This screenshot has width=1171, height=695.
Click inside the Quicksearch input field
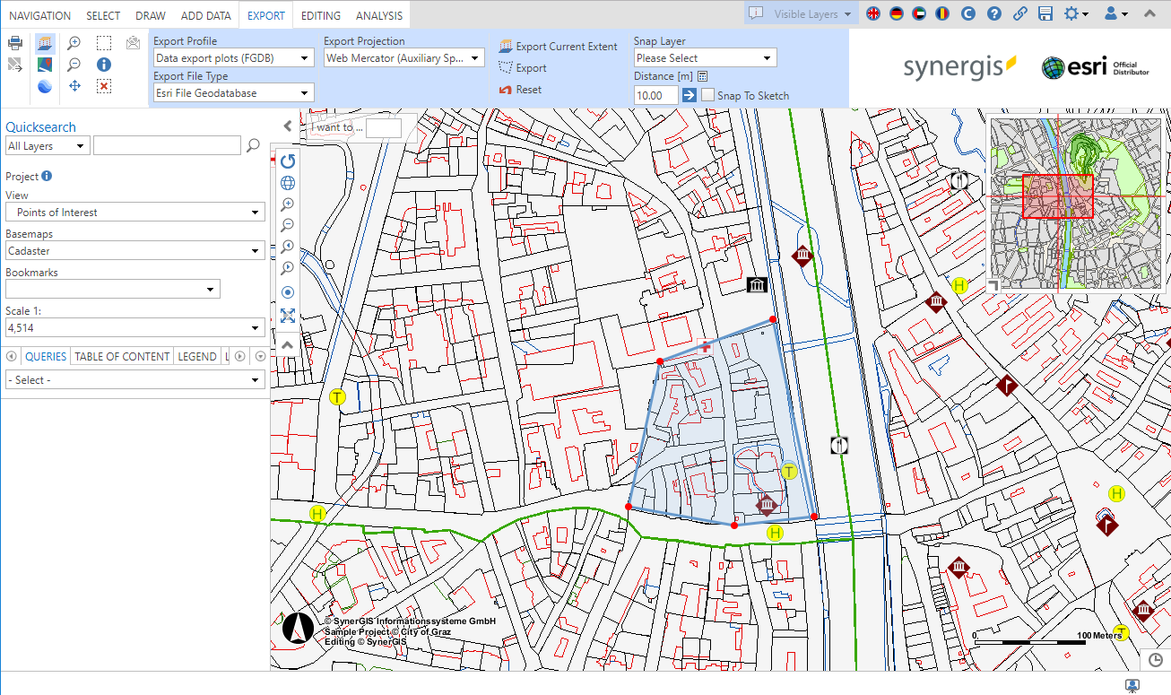[167, 144]
